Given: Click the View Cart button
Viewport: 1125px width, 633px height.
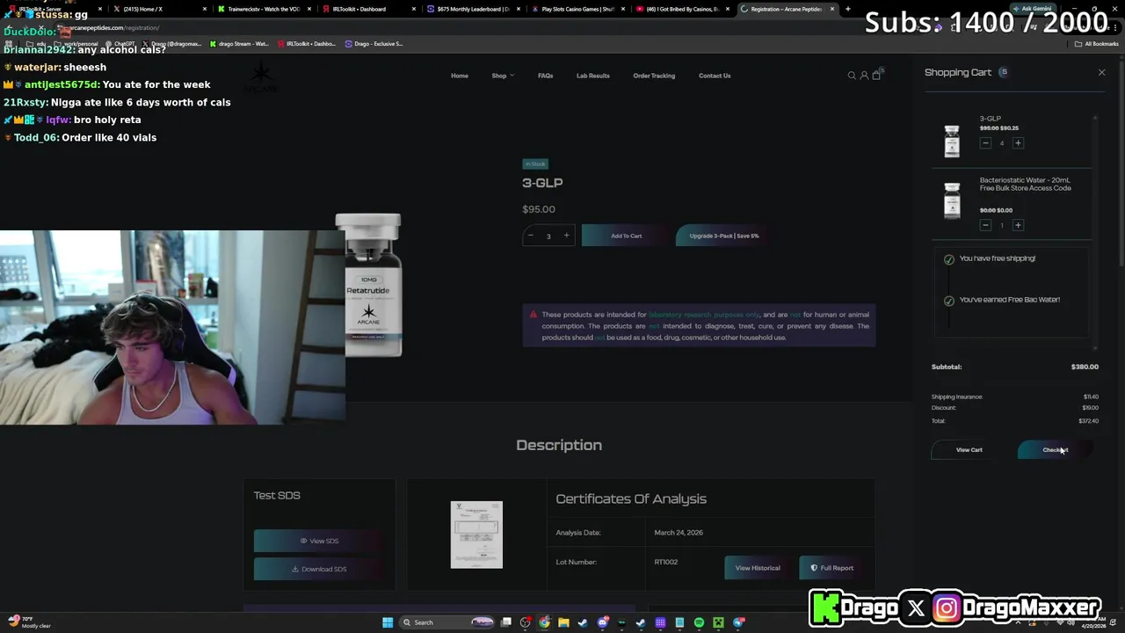Looking at the screenshot, I should coord(969,450).
